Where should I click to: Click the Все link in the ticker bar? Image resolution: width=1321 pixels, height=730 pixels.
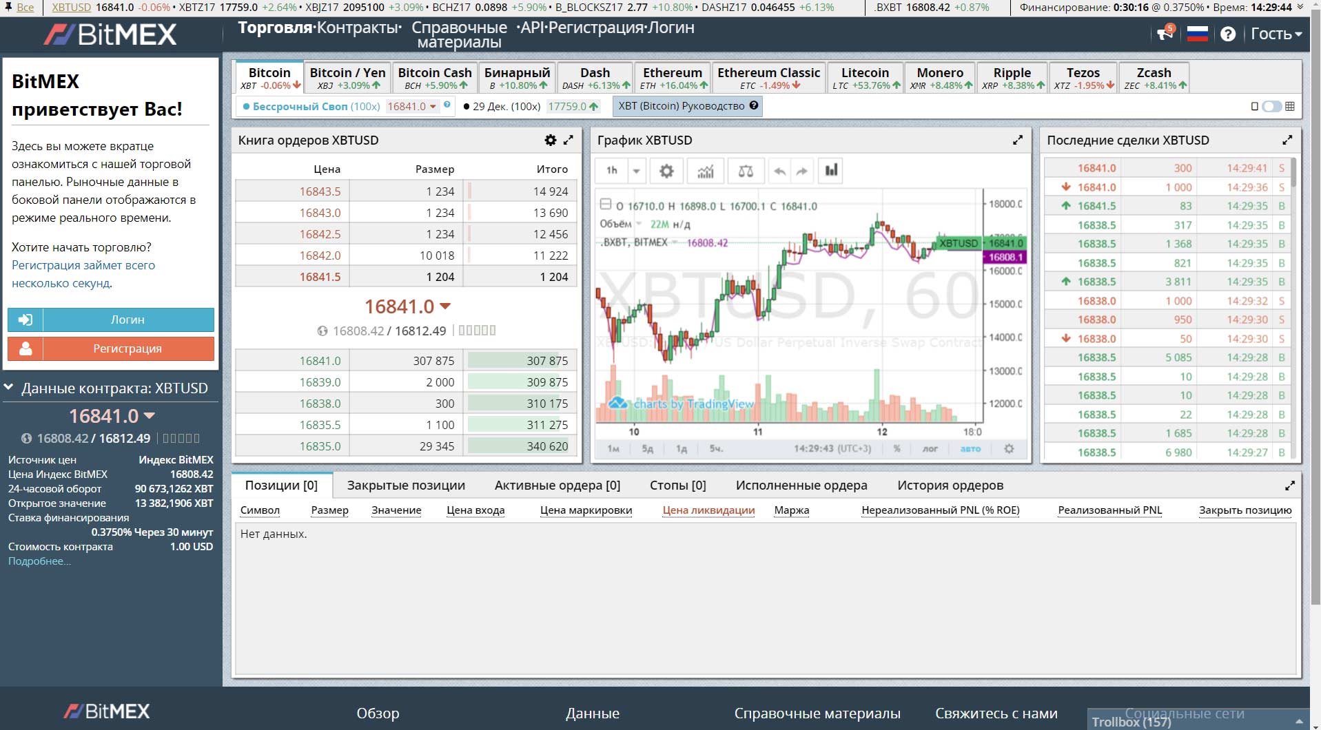tap(25, 8)
